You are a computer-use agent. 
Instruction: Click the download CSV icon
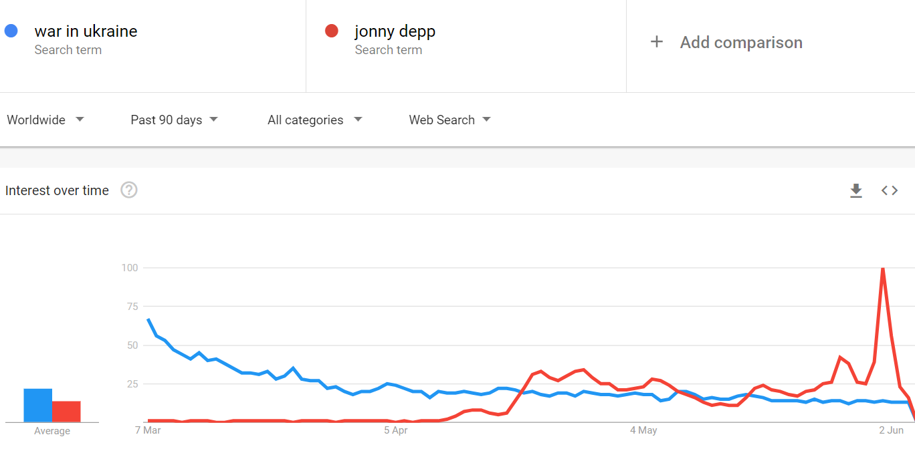click(x=855, y=191)
